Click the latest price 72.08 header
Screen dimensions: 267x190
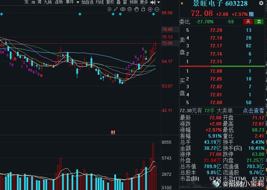202,13
